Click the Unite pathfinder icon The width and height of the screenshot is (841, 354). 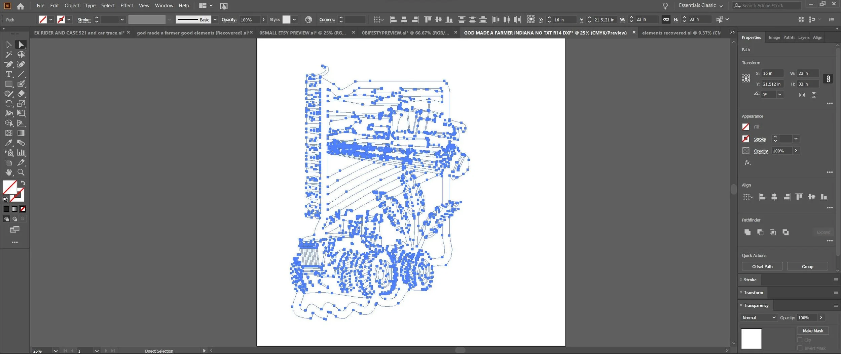coord(747,232)
